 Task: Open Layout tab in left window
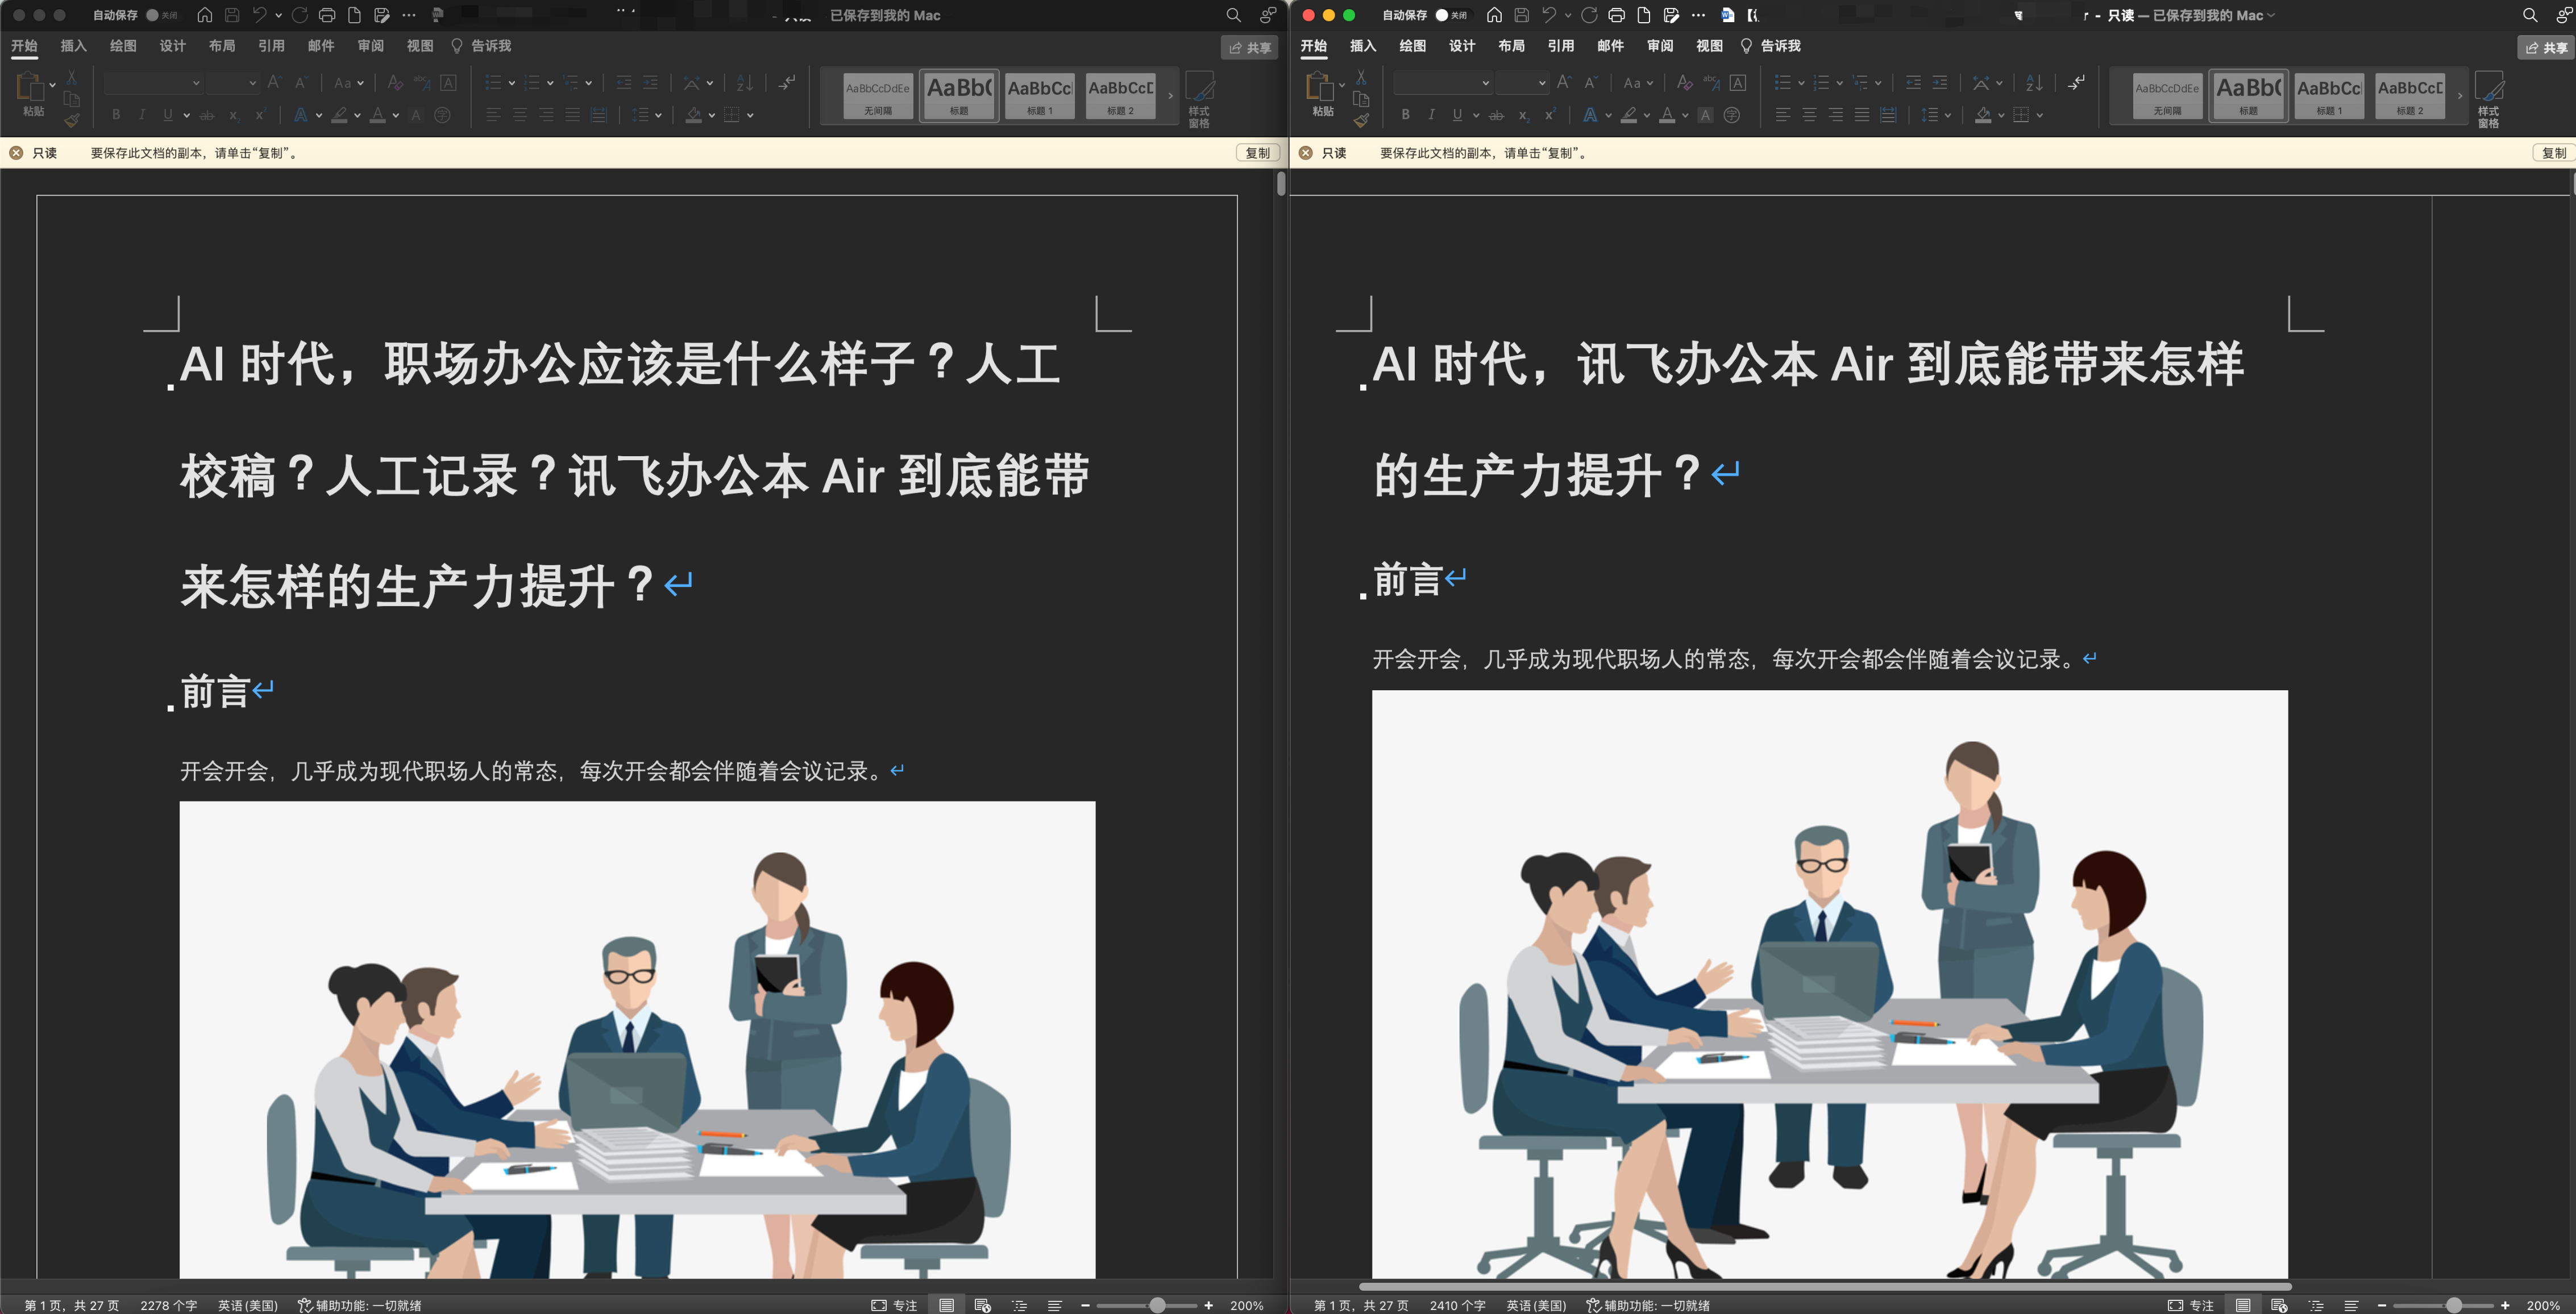[222, 46]
